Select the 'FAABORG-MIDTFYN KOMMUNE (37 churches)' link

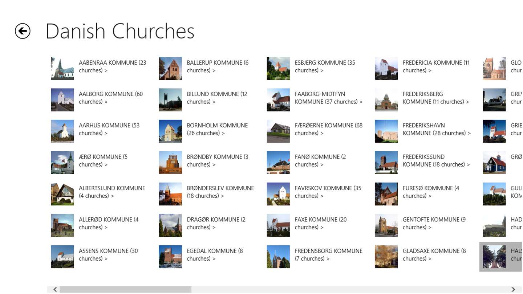pyautogui.click(x=329, y=98)
